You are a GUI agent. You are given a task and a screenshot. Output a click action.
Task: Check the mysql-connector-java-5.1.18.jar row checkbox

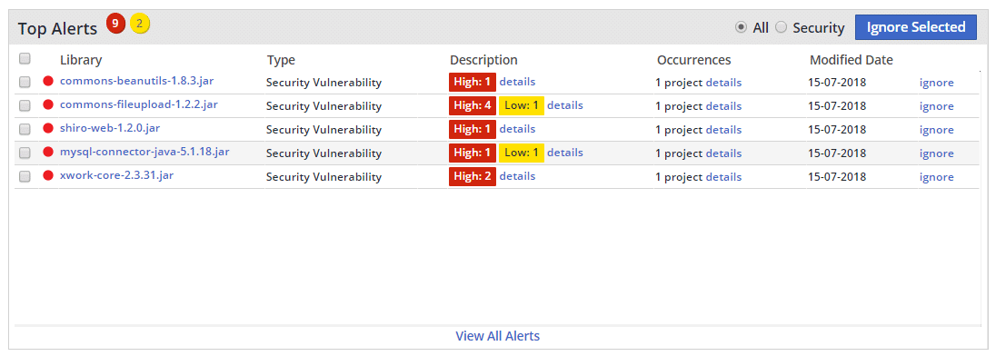[25, 153]
